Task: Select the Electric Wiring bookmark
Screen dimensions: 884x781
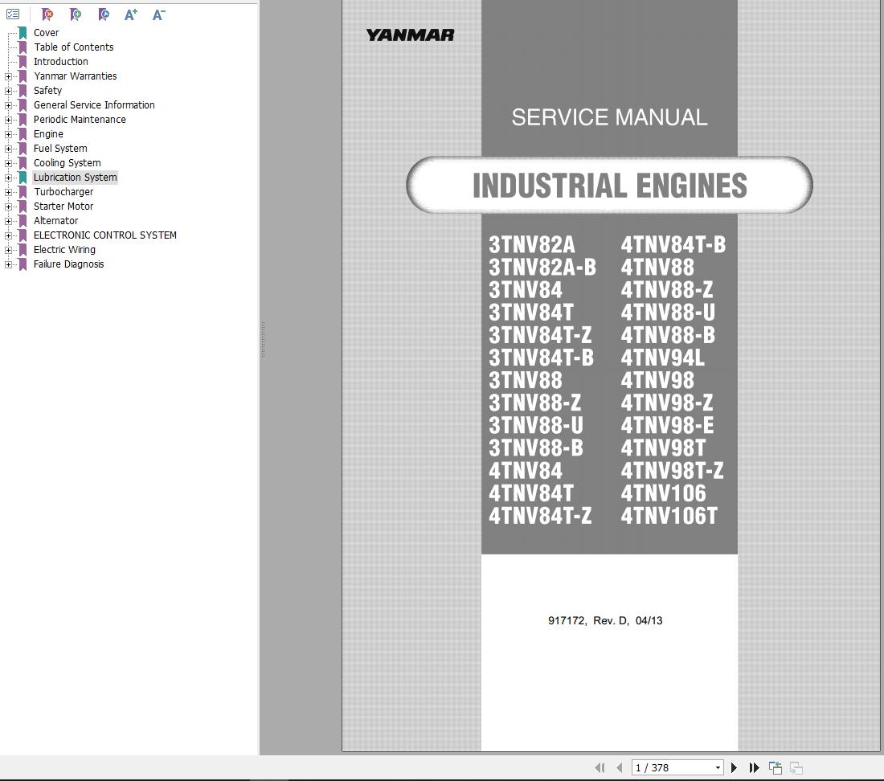Action: click(x=64, y=250)
